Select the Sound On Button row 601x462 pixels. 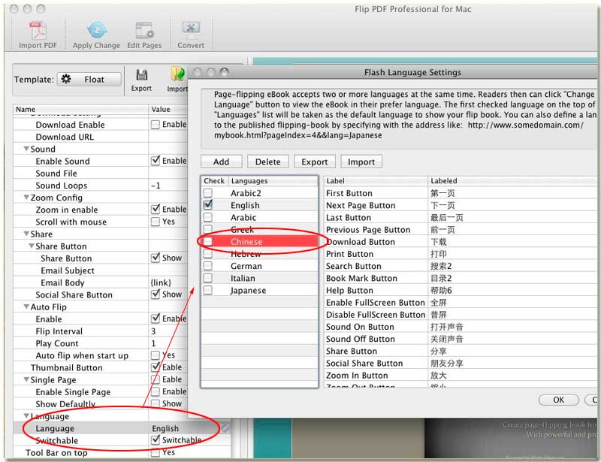tap(462, 327)
